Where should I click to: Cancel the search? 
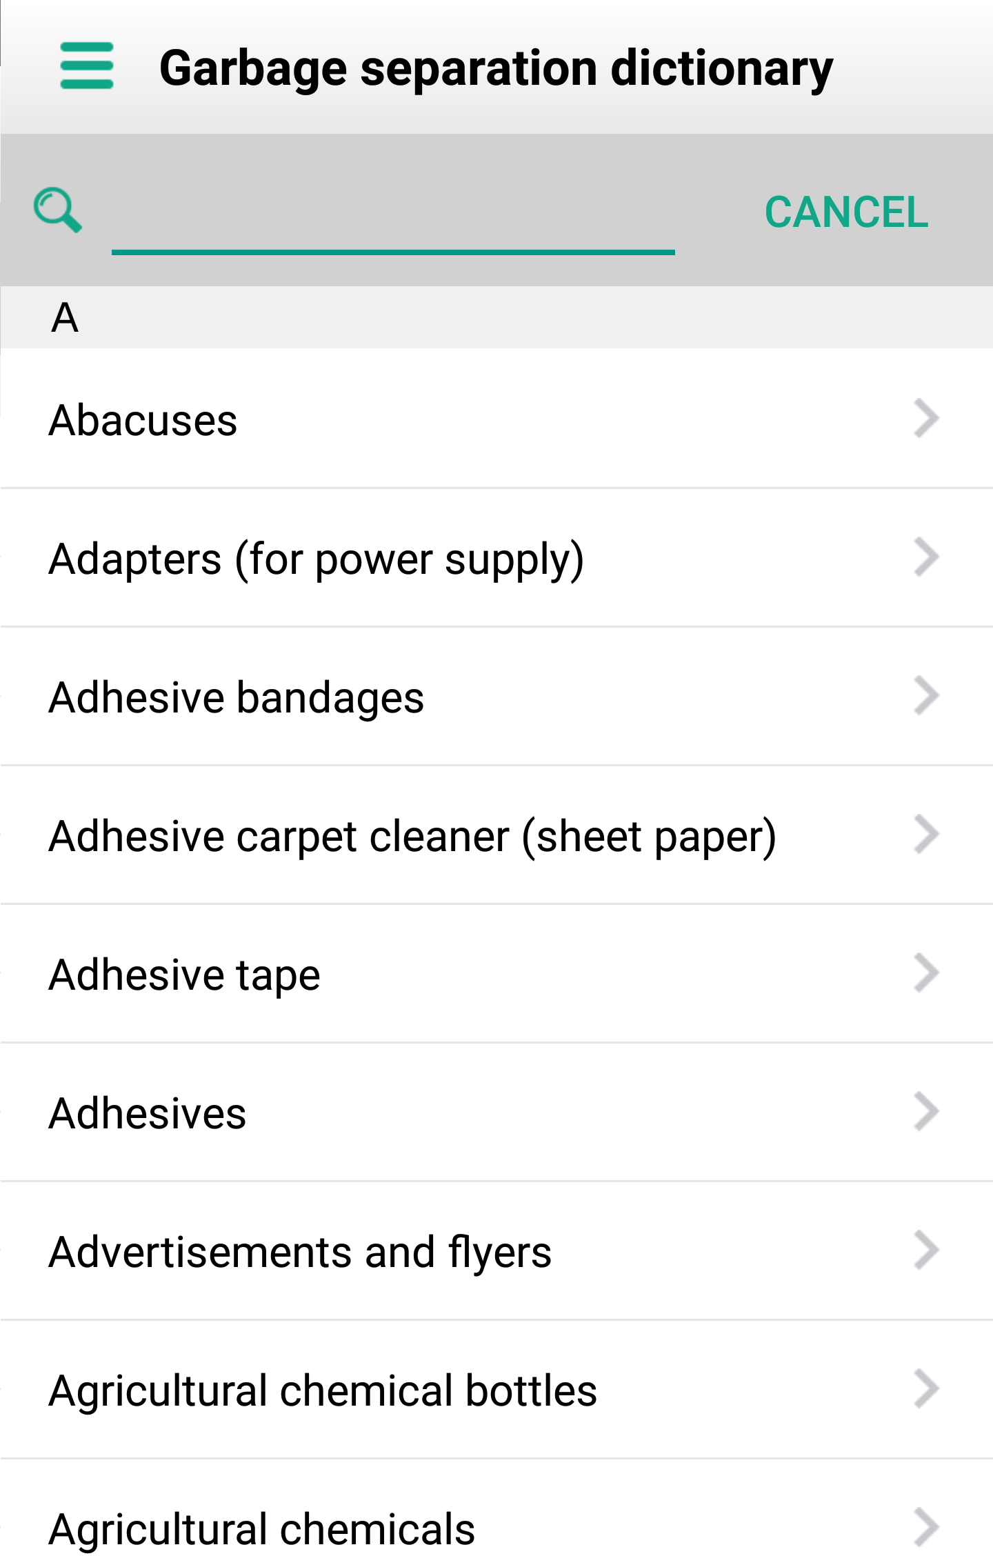[x=846, y=212]
